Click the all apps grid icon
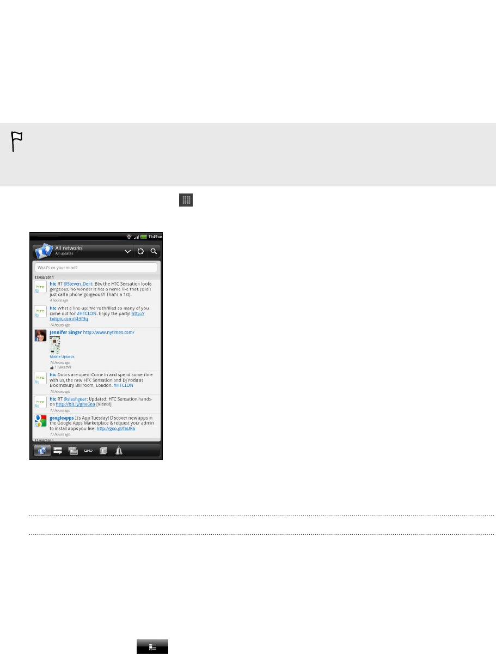This screenshot has height=654, width=496. pyautogui.click(x=186, y=200)
